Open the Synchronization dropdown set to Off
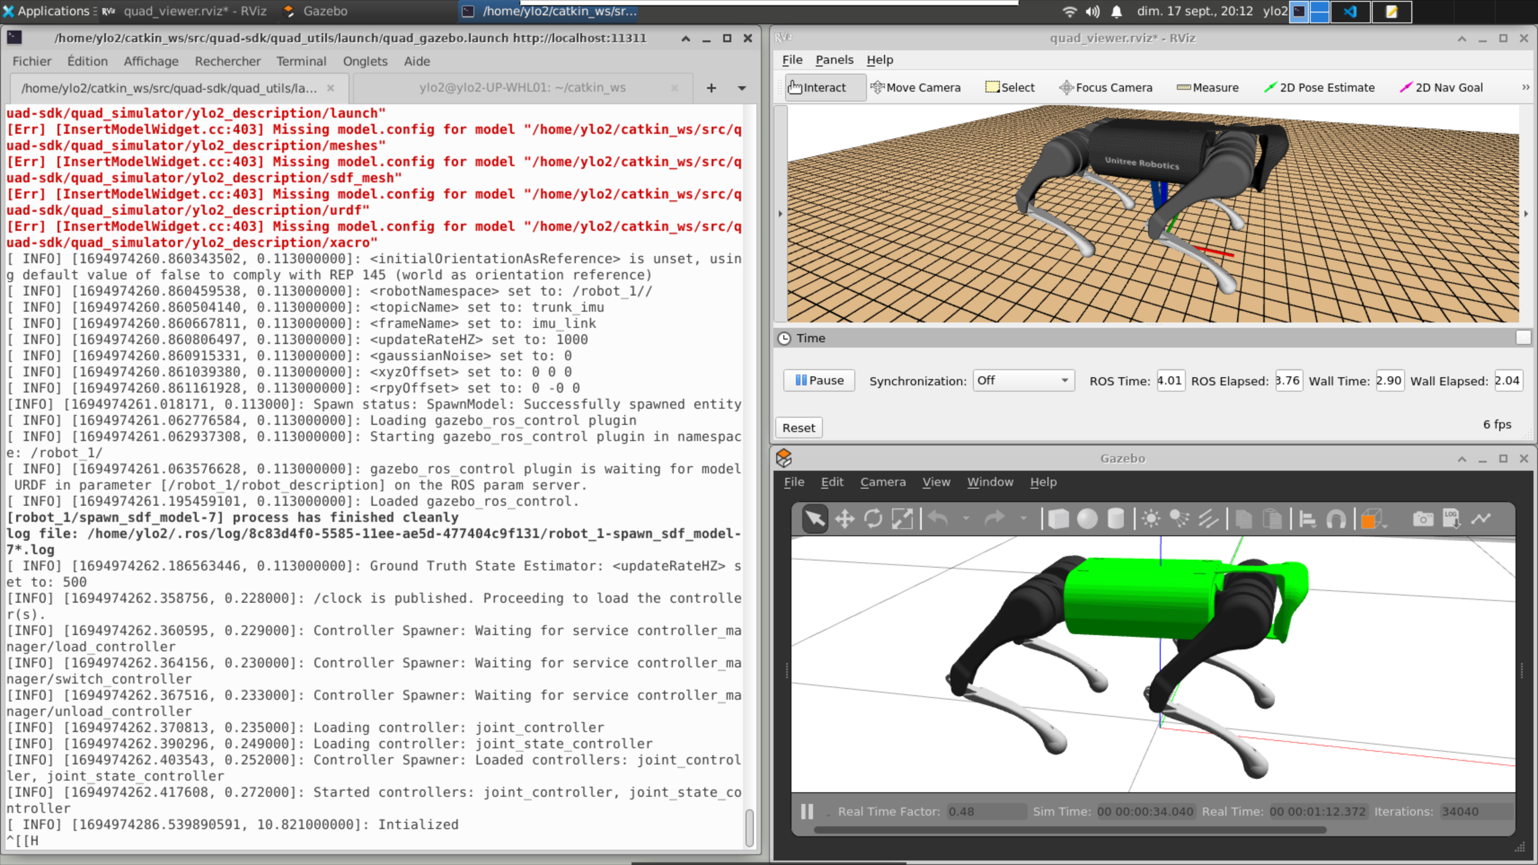1538x865 pixels. point(1023,380)
